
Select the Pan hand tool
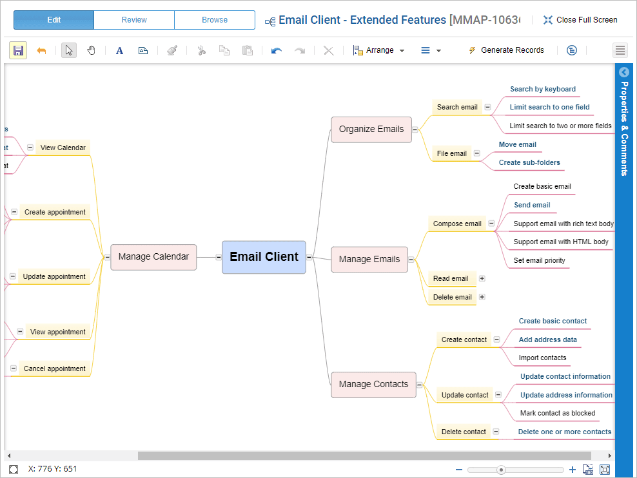click(x=91, y=50)
